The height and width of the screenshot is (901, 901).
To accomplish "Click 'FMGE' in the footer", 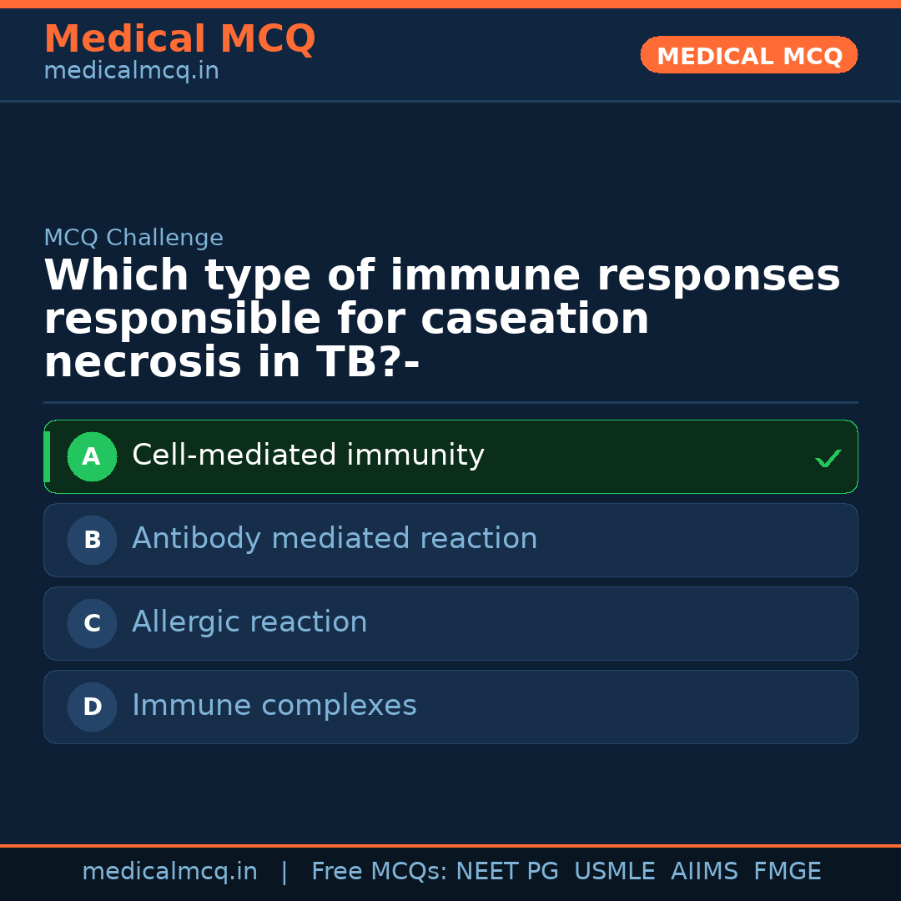I will pyautogui.click(x=788, y=872).
